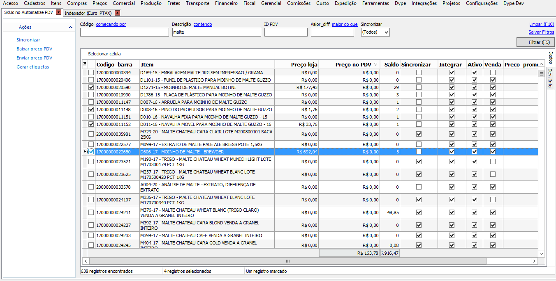Screen dimensions: 556x281
Task: Uncheck row selector for Moinho de Malte Manual Botini
Action: [x=91, y=87]
